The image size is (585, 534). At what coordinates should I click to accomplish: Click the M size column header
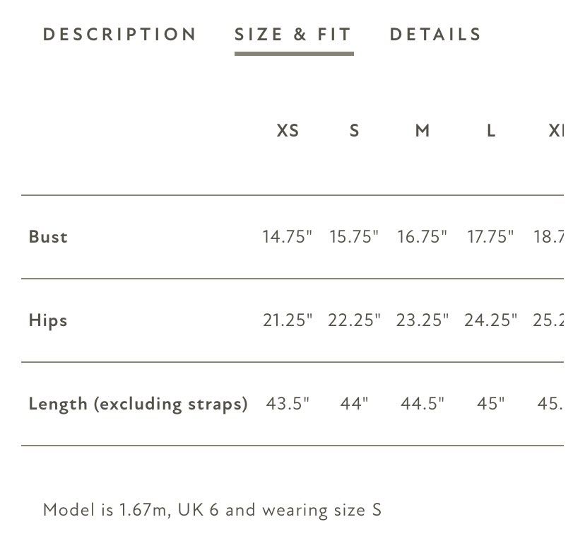(x=422, y=131)
